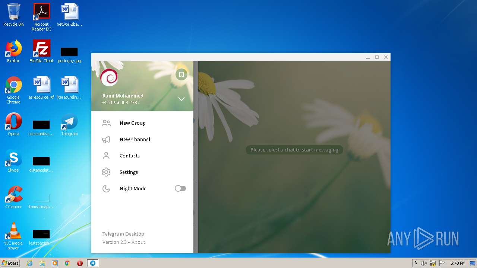Click the Contacts person icon
The width and height of the screenshot is (477, 268).
tap(106, 156)
